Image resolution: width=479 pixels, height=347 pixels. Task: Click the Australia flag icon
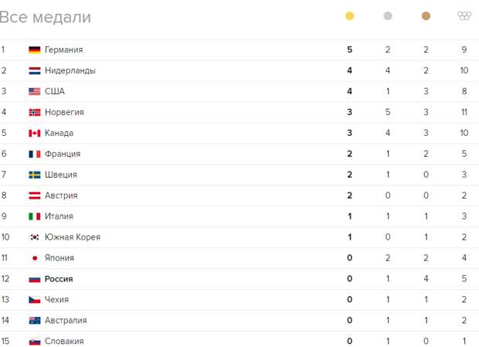point(35,321)
